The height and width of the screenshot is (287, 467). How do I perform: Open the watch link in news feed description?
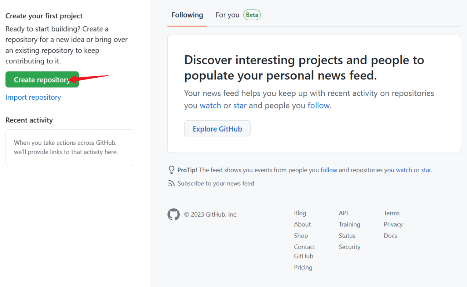coord(210,106)
